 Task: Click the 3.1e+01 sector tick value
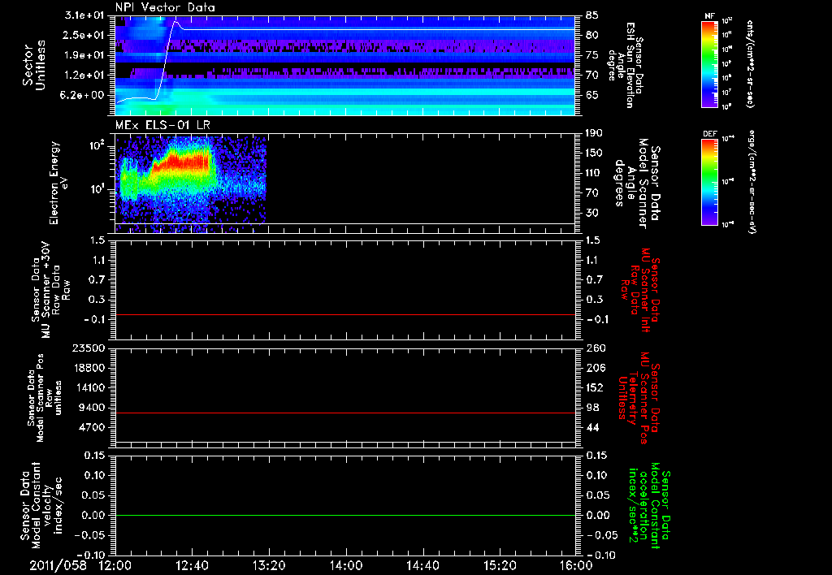click(84, 15)
